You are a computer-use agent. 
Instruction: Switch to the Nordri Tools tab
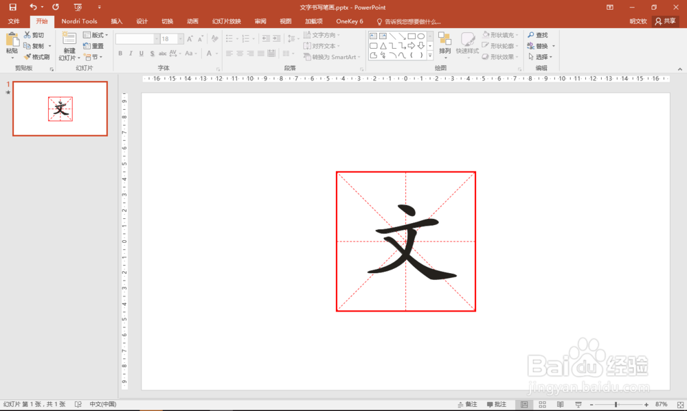(x=79, y=21)
